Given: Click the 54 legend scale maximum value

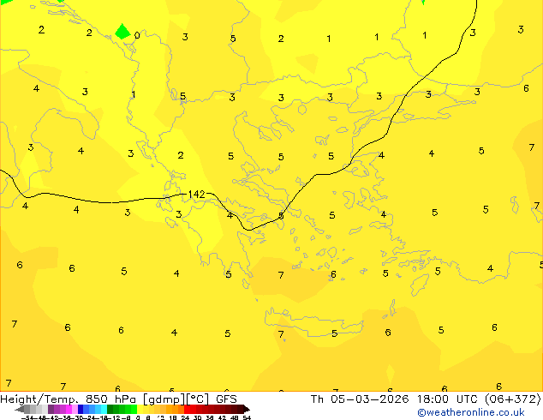Looking at the screenshot, I should click(247, 418).
